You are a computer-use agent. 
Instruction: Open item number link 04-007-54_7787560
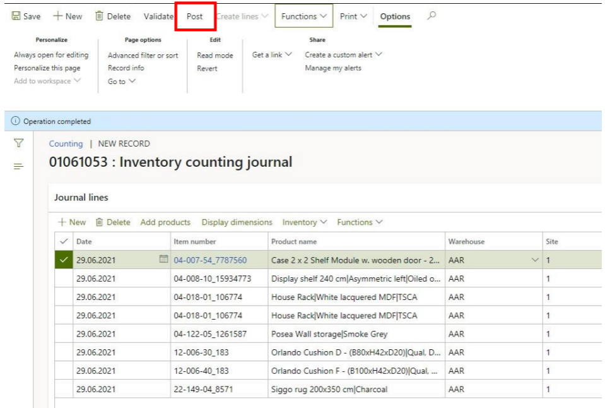point(210,260)
